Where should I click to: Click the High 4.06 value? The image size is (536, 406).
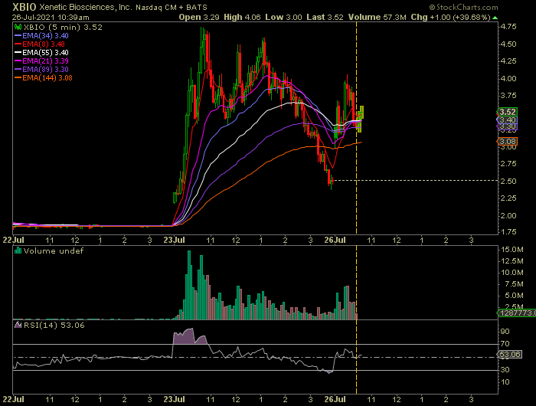coord(242,17)
